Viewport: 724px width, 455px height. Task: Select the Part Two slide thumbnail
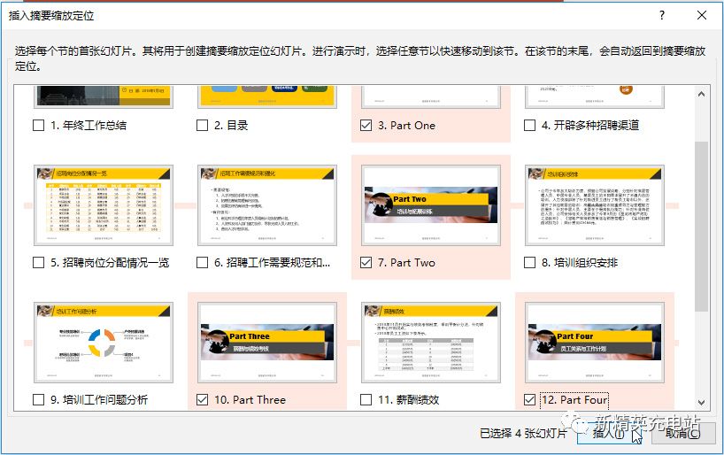coord(431,205)
